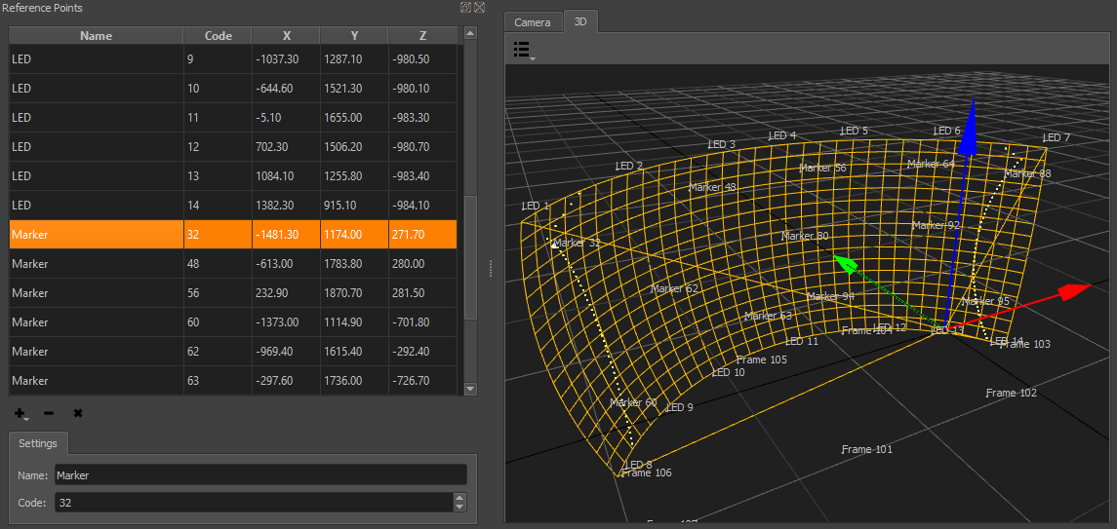
Task: Close the Reference Points panel
Action: tap(479, 8)
